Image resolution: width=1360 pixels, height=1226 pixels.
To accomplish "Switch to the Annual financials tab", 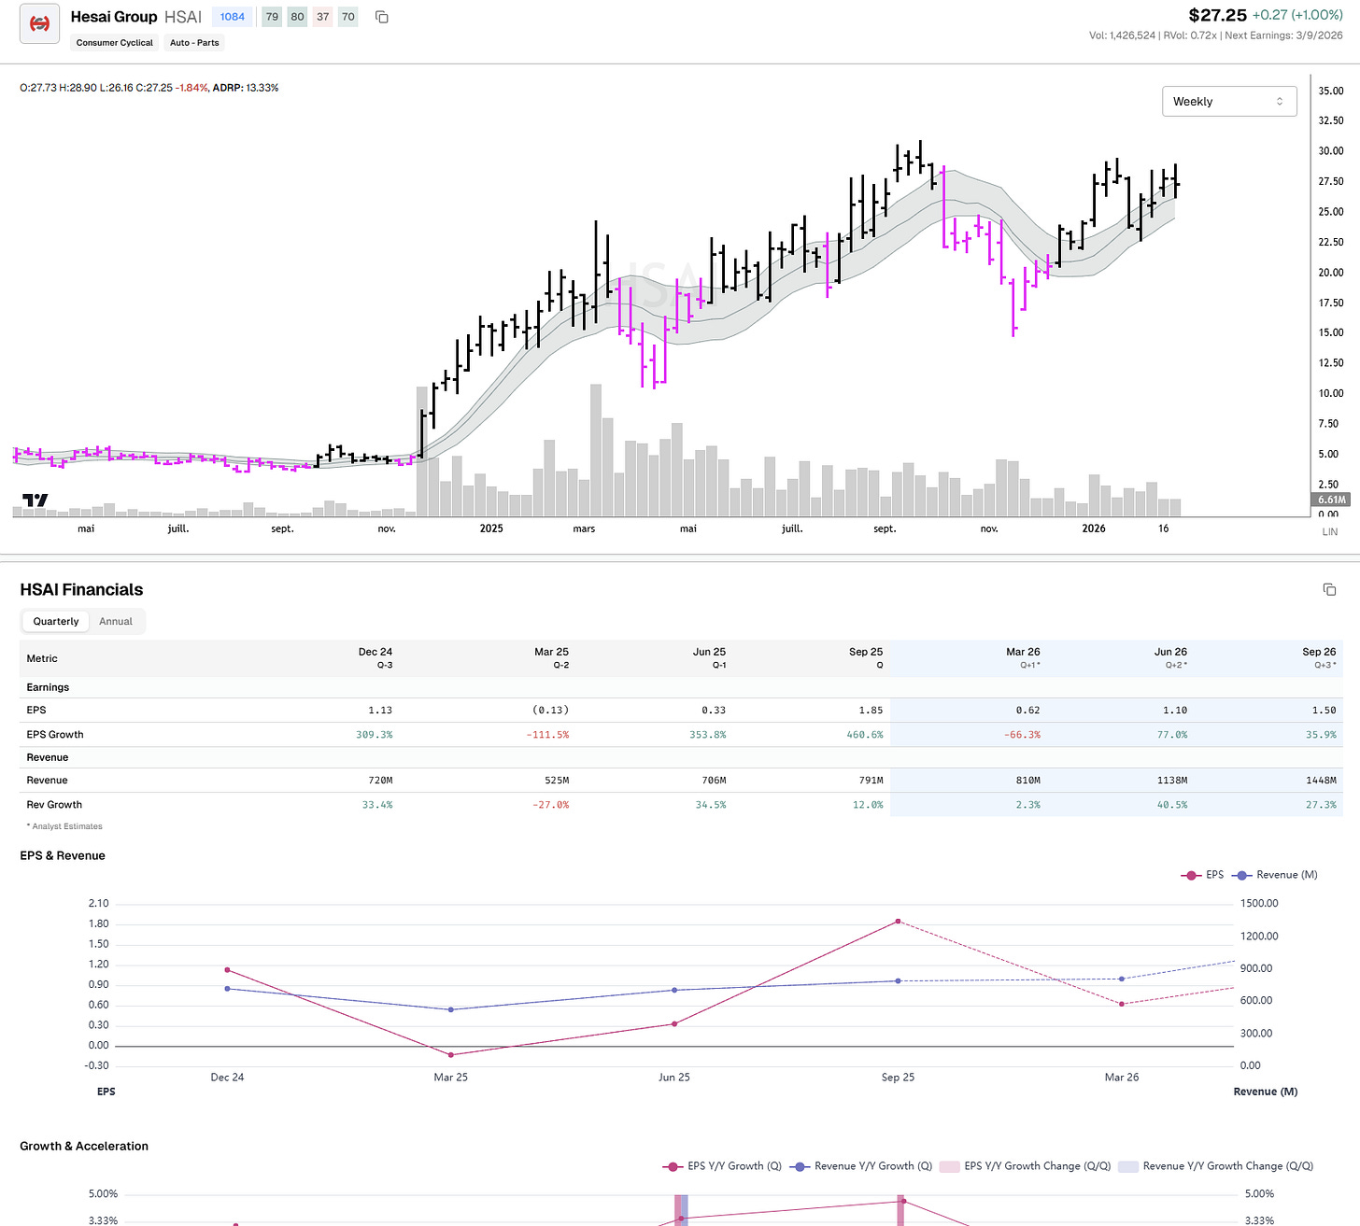I will click(x=116, y=621).
